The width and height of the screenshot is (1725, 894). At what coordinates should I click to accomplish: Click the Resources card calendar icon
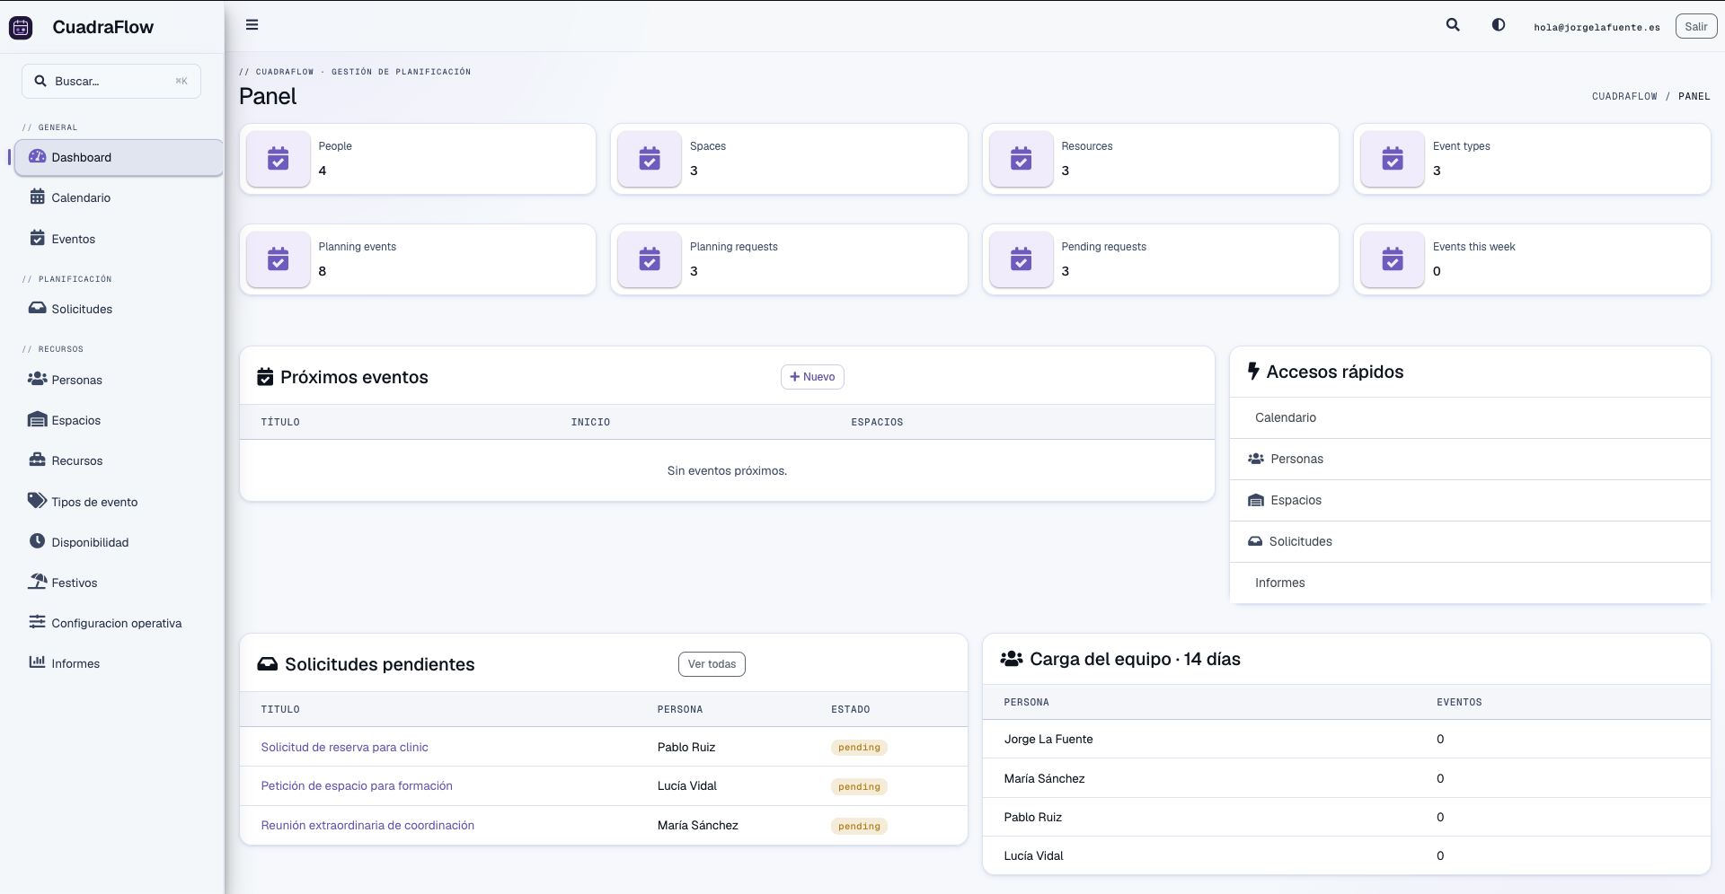coord(1022,159)
